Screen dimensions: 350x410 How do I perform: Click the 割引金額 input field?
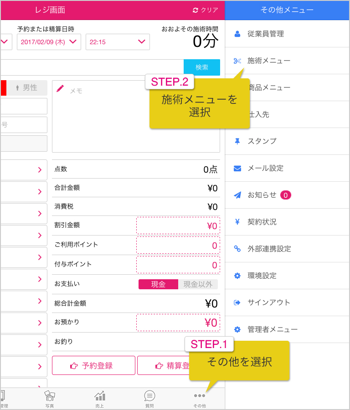click(178, 225)
